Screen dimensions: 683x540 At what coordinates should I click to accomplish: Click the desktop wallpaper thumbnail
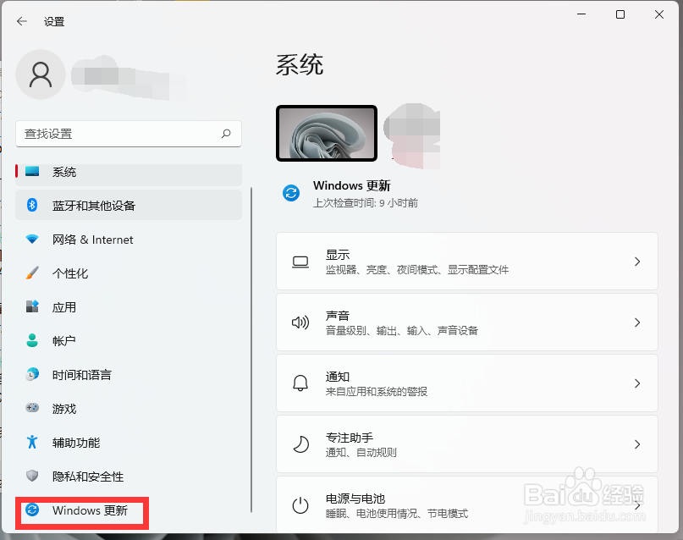[x=327, y=133]
